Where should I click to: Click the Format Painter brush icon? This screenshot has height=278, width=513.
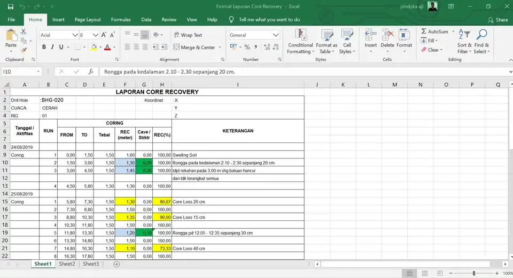(24, 50)
